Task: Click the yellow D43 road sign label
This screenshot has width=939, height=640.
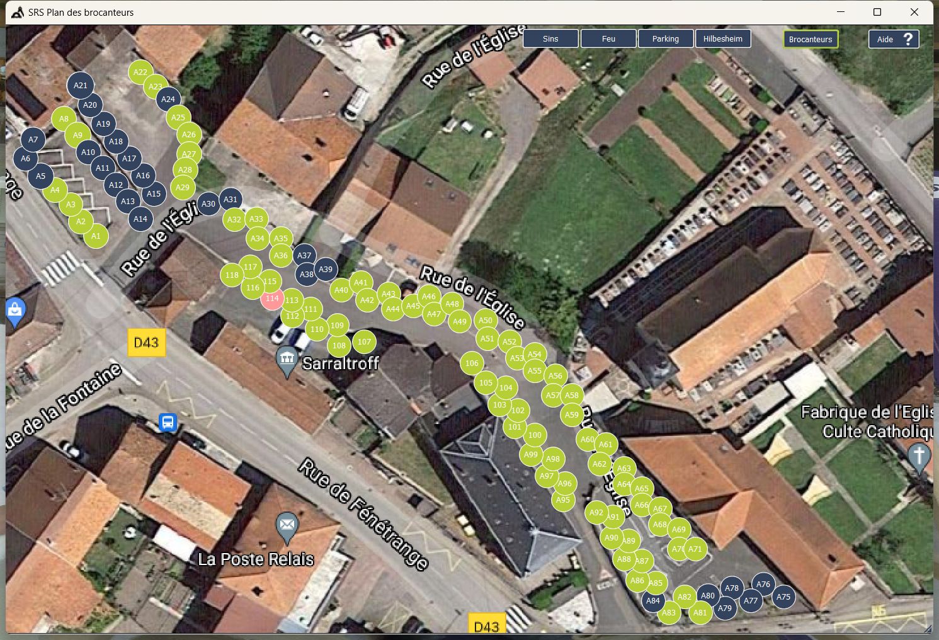Action: [147, 343]
